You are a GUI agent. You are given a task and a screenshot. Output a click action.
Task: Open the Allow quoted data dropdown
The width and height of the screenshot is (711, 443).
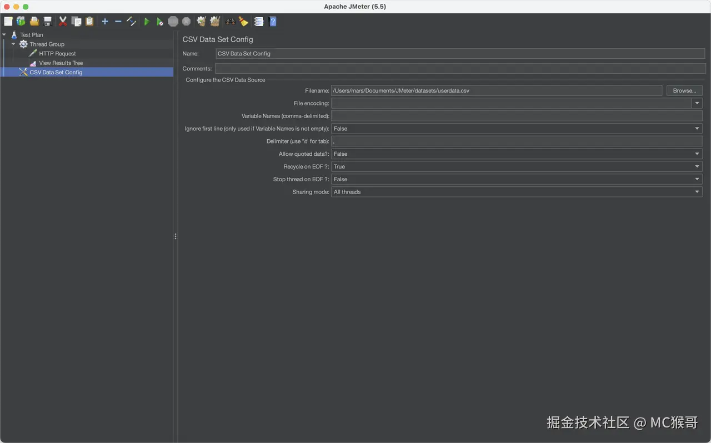[697, 154]
